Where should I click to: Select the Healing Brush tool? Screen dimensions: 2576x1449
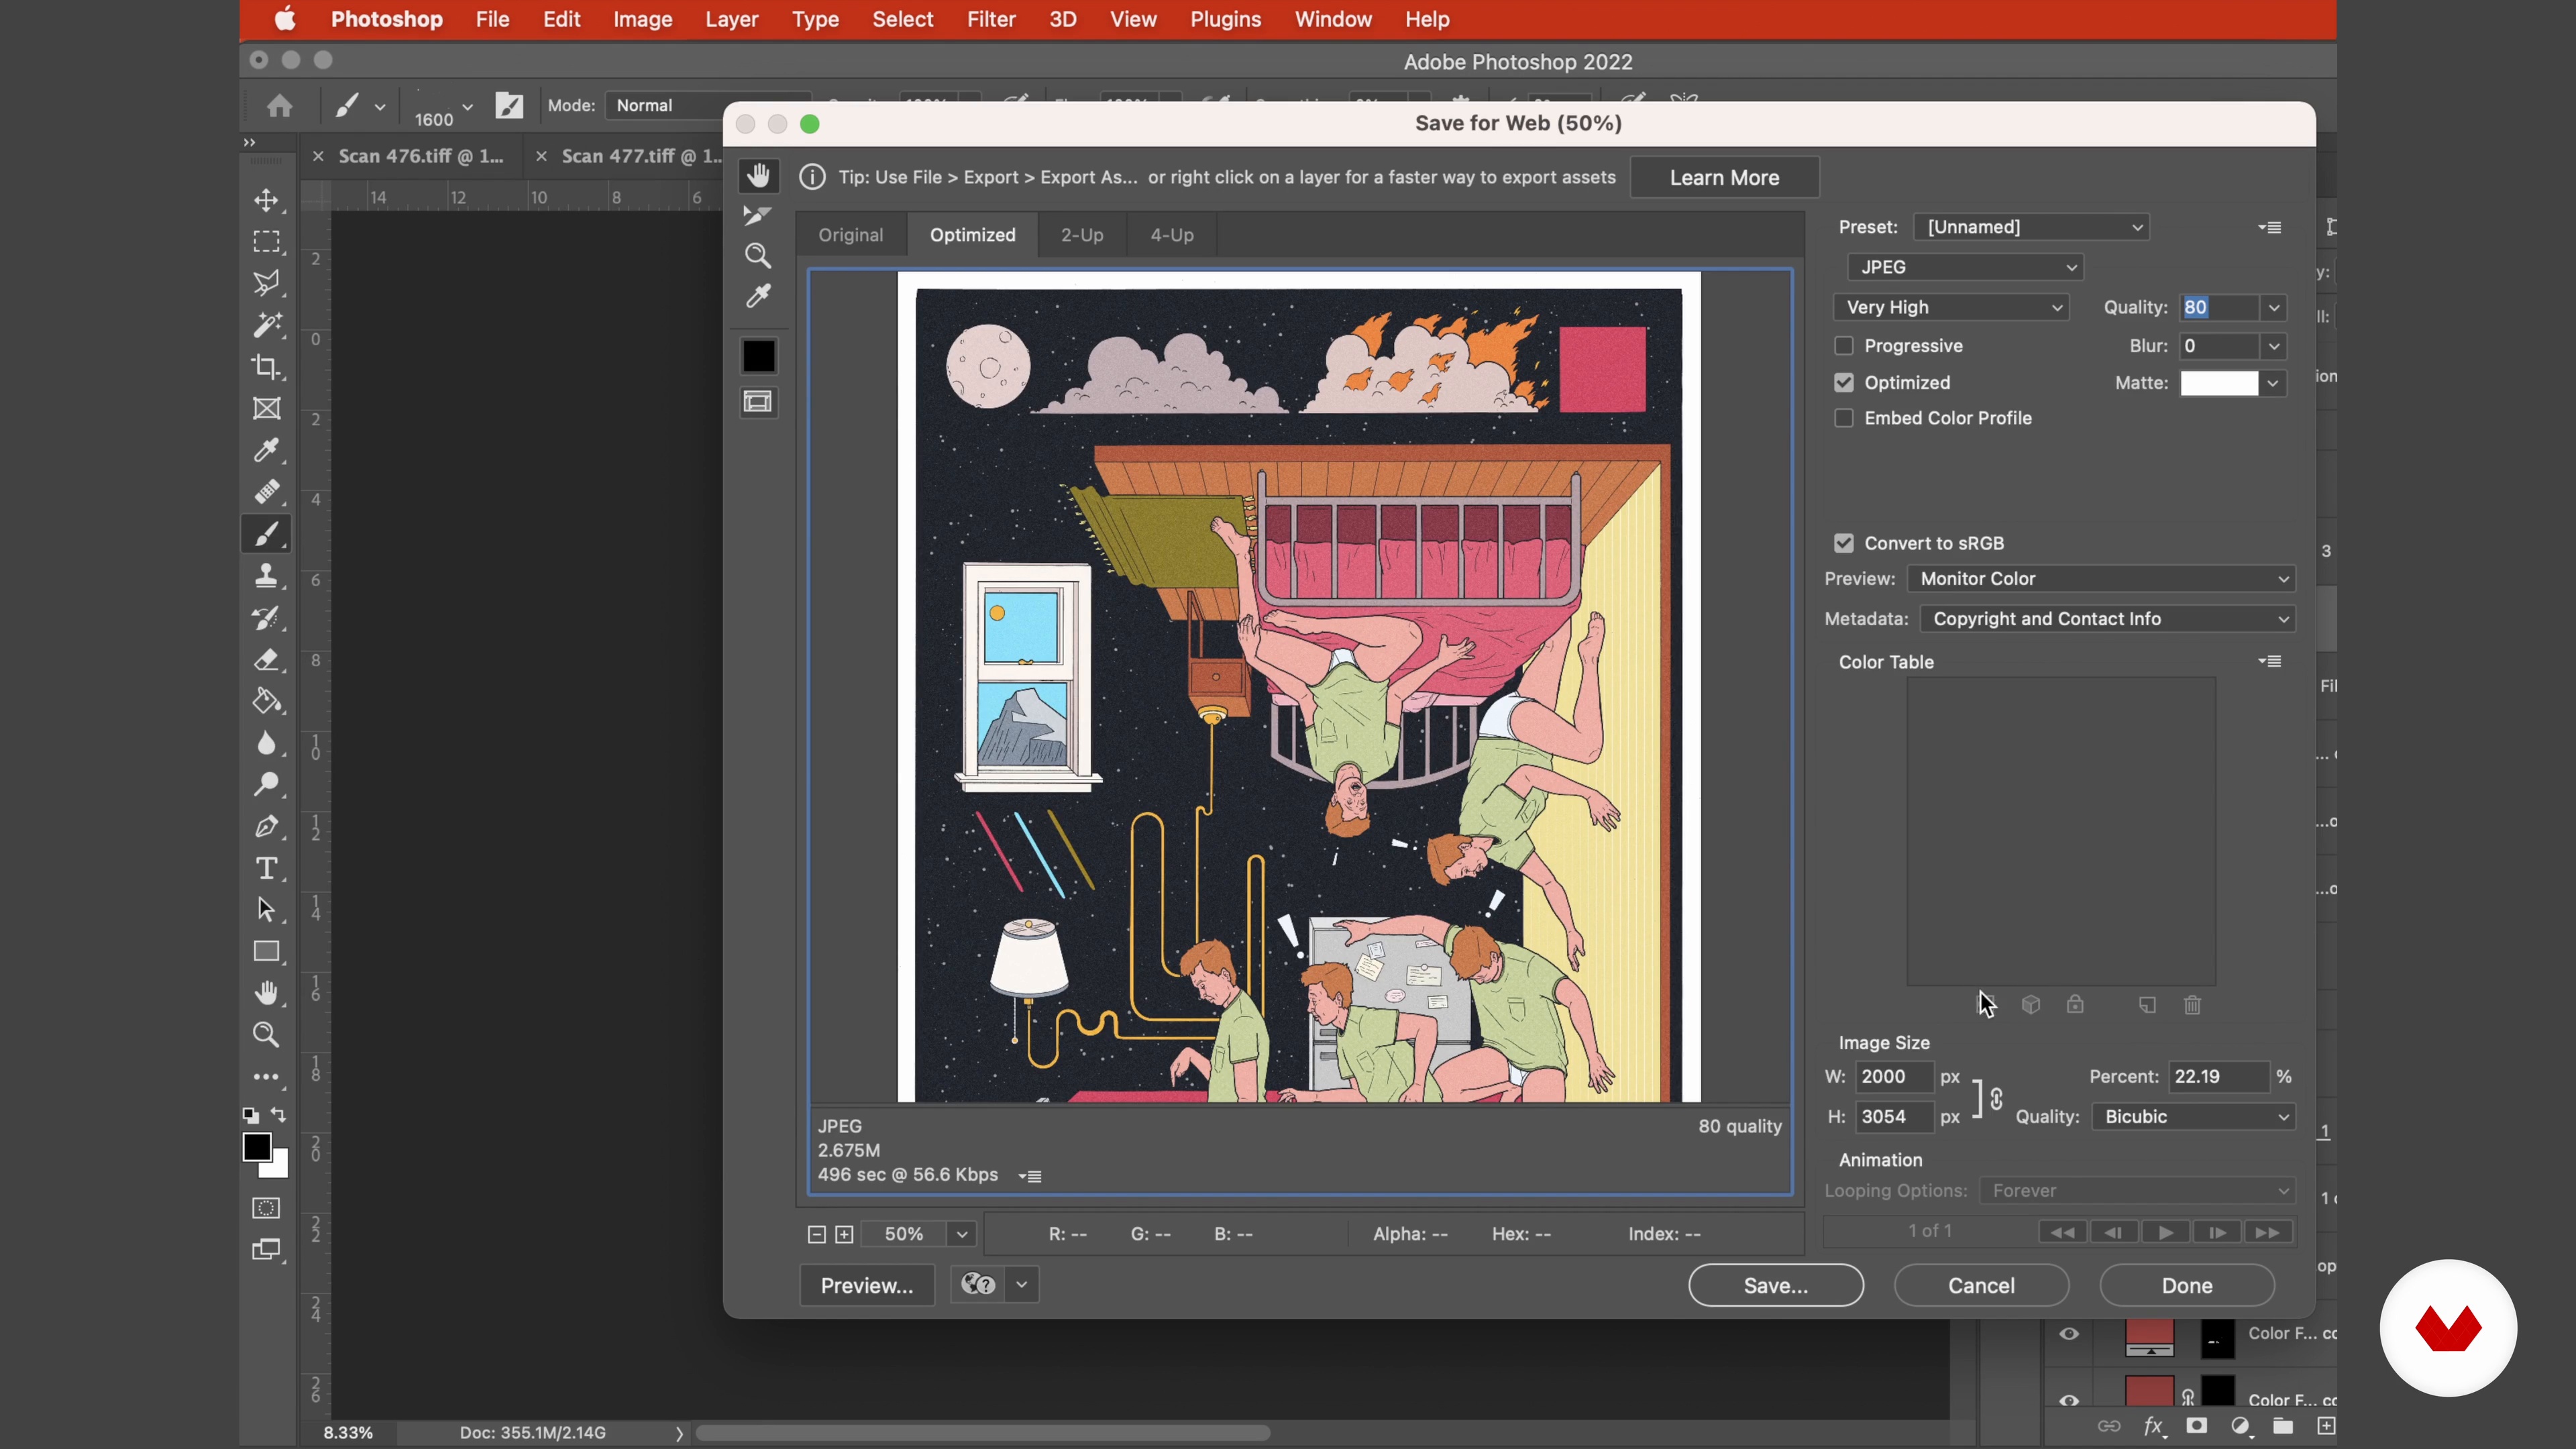click(266, 492)
